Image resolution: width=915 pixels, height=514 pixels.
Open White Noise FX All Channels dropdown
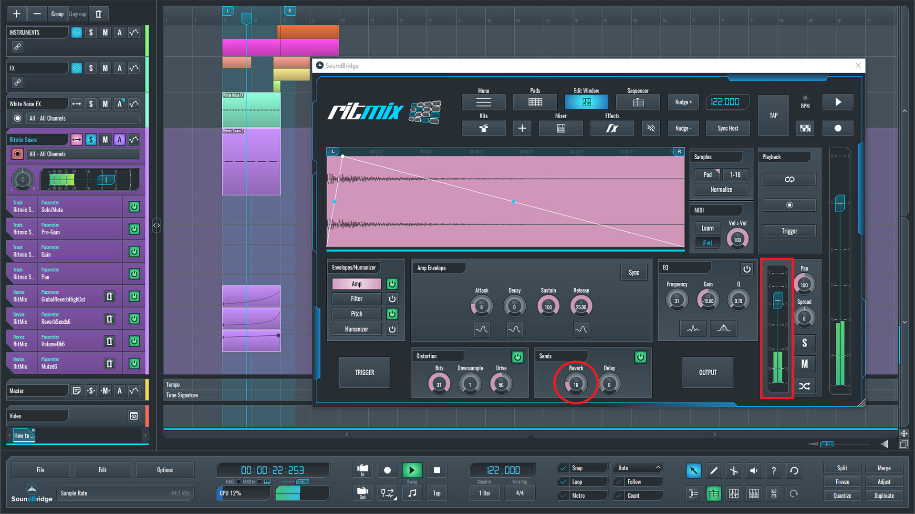click(x=84, y=118)
